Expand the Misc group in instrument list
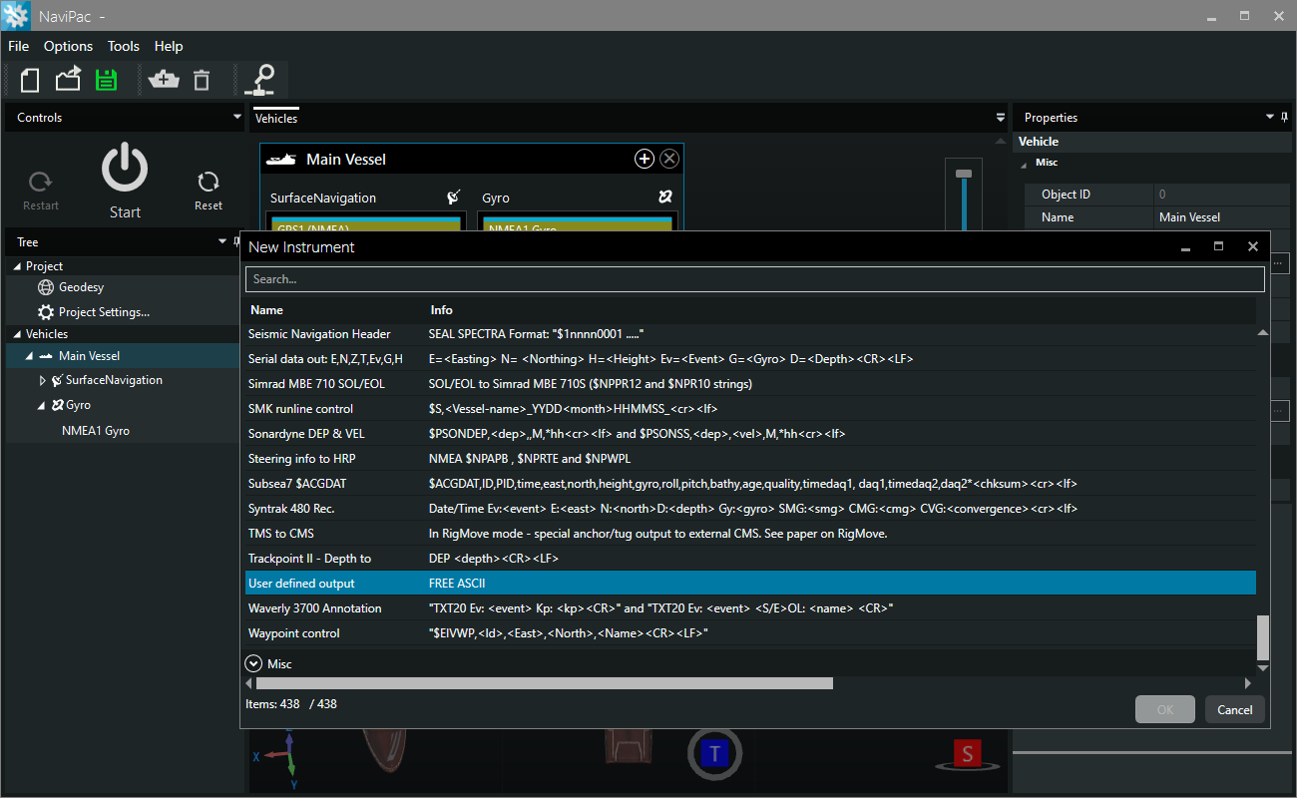 [x=253, y=663]
